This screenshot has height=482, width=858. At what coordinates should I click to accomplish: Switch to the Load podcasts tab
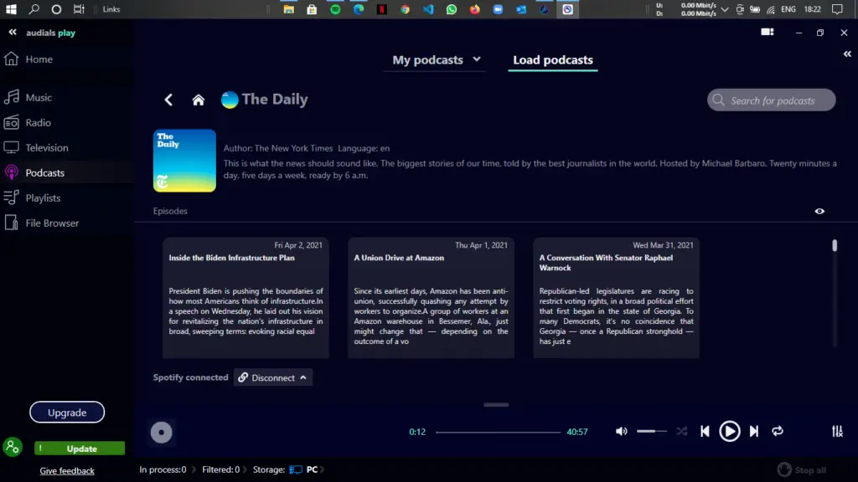[x=553, y=60]
